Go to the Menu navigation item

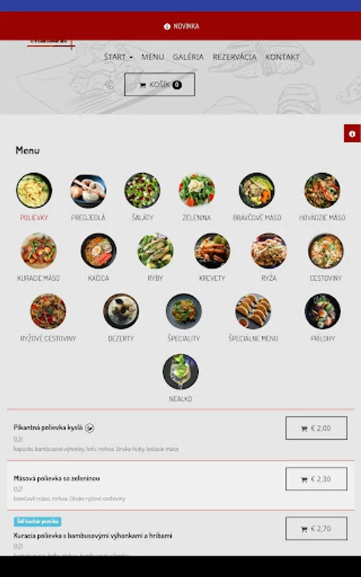click(153, 57)
